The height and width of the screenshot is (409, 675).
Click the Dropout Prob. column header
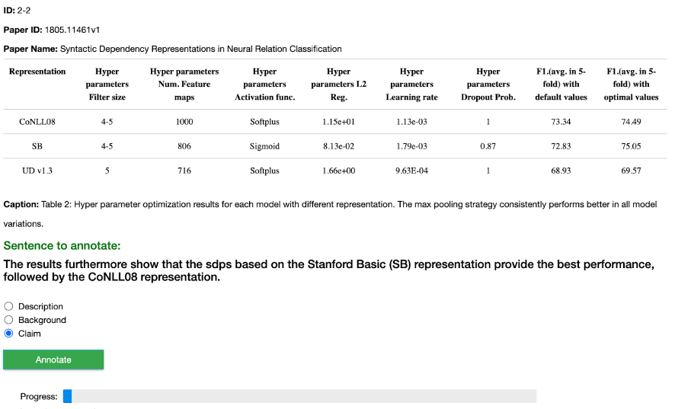488,85
